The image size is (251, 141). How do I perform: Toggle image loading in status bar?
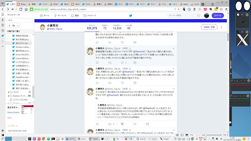187,135
